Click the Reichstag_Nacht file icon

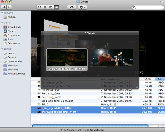pyautogui.click(x=39, y=97)
